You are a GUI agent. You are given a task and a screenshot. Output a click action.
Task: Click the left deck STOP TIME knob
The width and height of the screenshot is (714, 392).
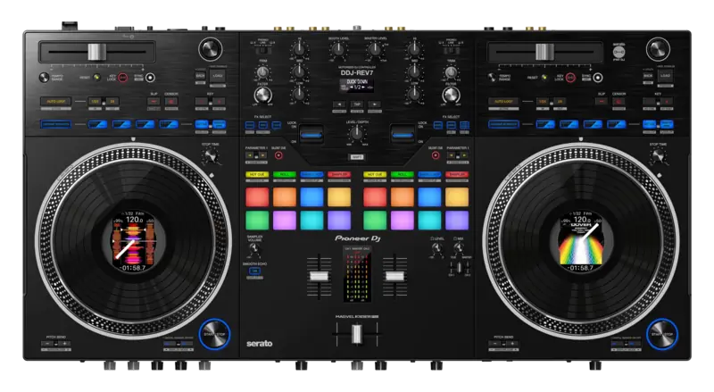click(x=210, y=156)
